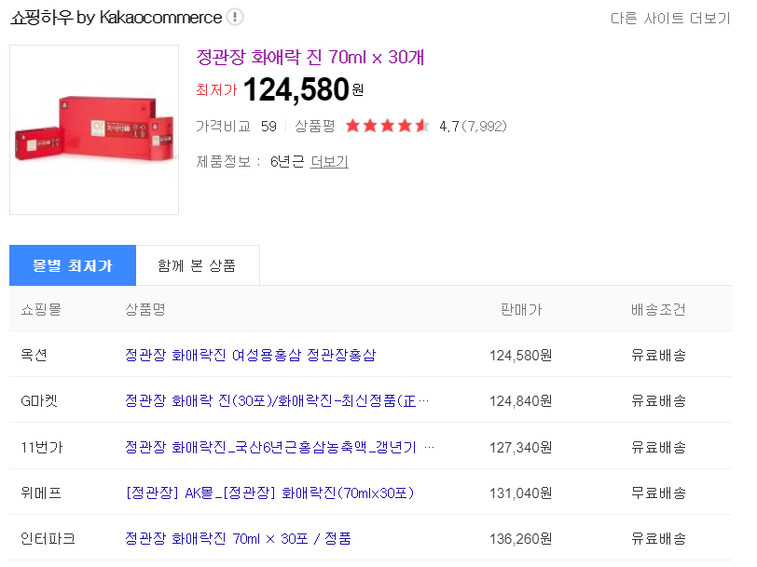
Task: Open '정관장 화애락진 여성용홍삼 정관장홍삼' listing
Action: pos(250,355)
